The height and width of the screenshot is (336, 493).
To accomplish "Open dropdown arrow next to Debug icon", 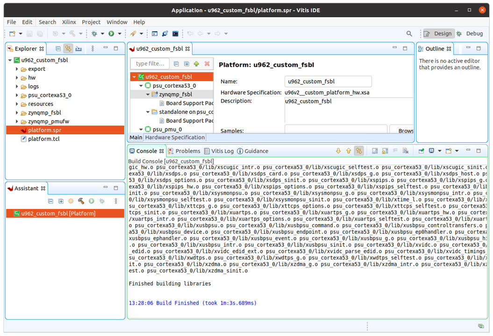I will [x=102, y=34].
